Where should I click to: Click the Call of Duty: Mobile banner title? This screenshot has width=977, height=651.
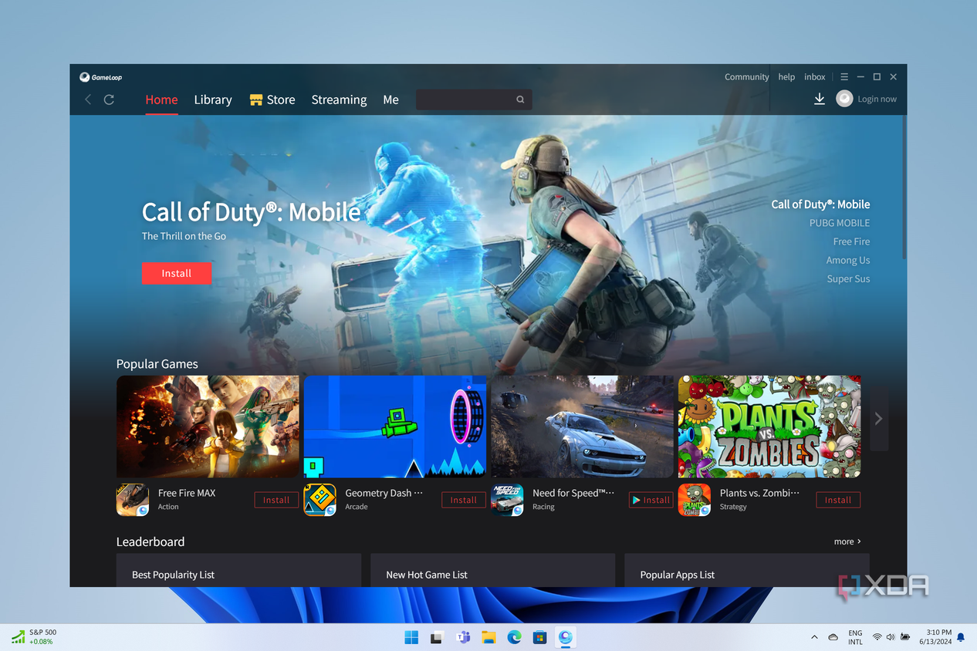pos(251,212)
